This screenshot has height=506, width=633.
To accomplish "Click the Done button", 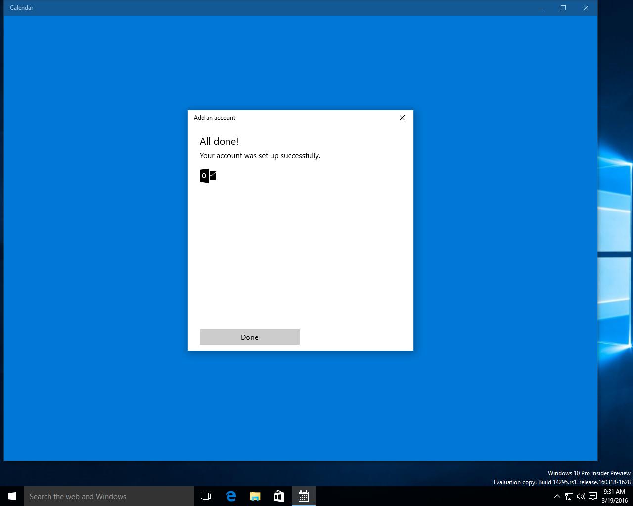I will (x=249, y=337).
